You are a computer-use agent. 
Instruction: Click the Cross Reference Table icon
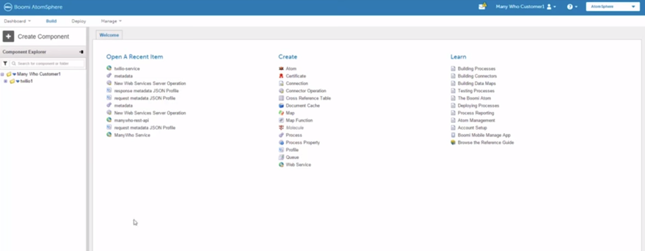tap(281, 98)
